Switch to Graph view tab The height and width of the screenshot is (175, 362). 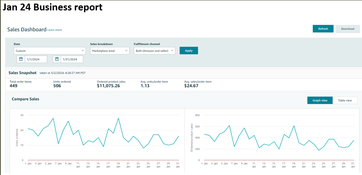point(320,100)
